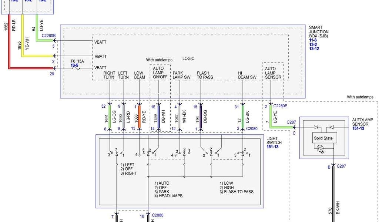Select the yellow YE-WH wire 1695
The image size is (379, 222).
pos(22,41)
